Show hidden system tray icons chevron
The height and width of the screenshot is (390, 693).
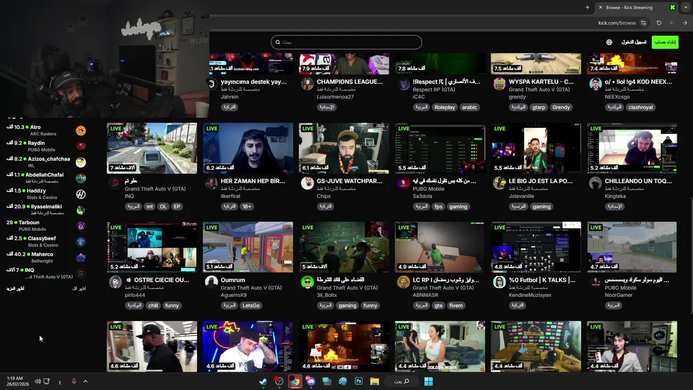[85, 381]
